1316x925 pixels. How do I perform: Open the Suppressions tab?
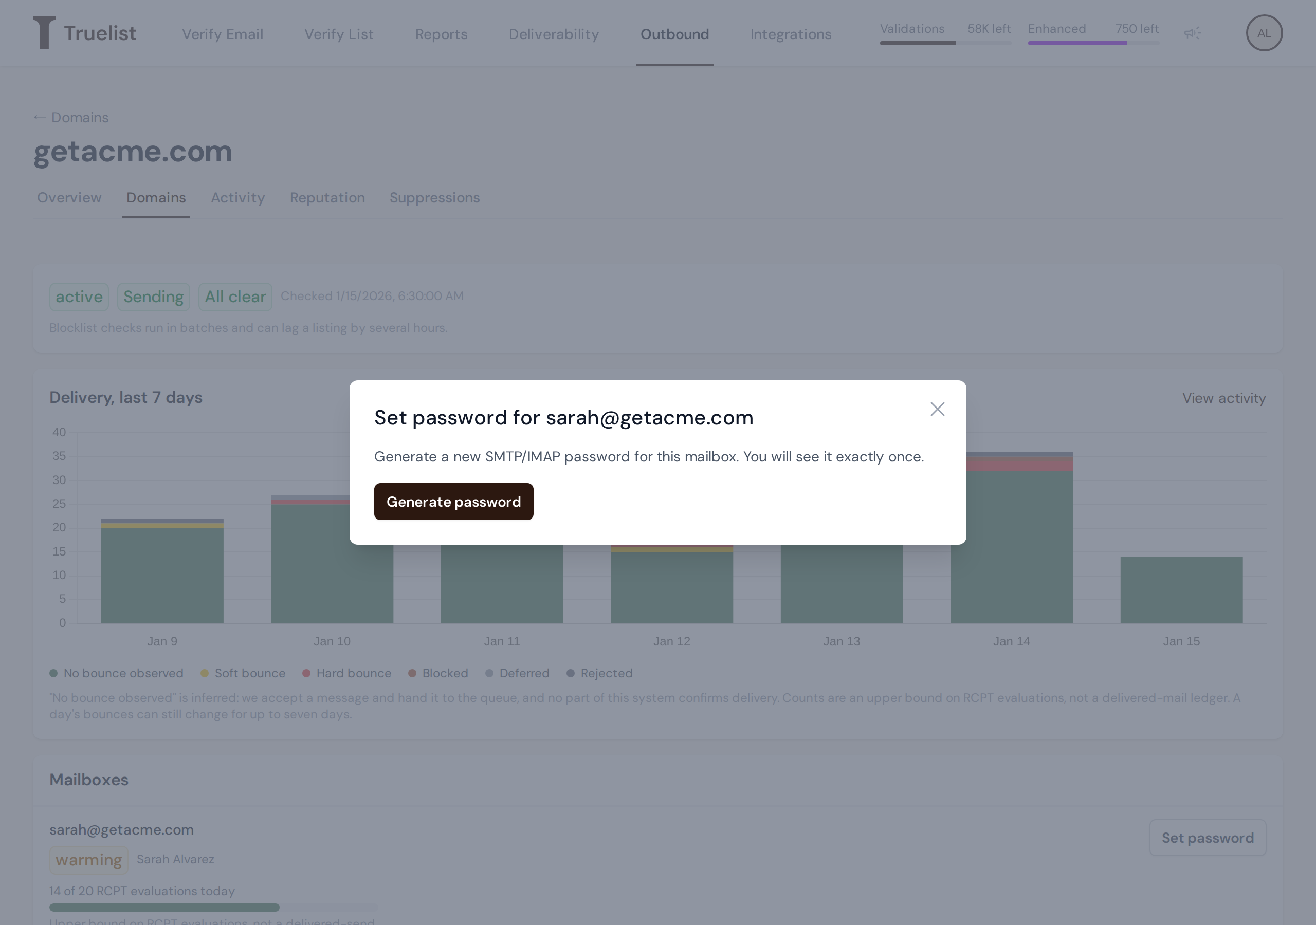[x=434, y=198]
